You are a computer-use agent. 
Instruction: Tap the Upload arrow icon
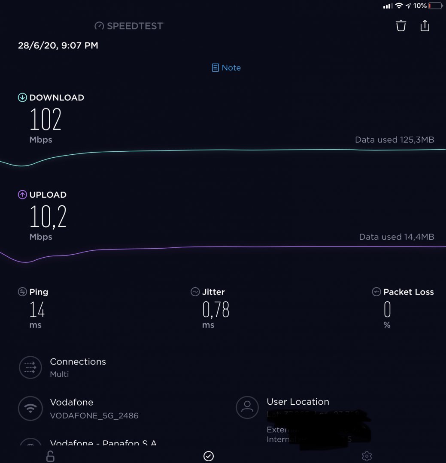point(22,195)
